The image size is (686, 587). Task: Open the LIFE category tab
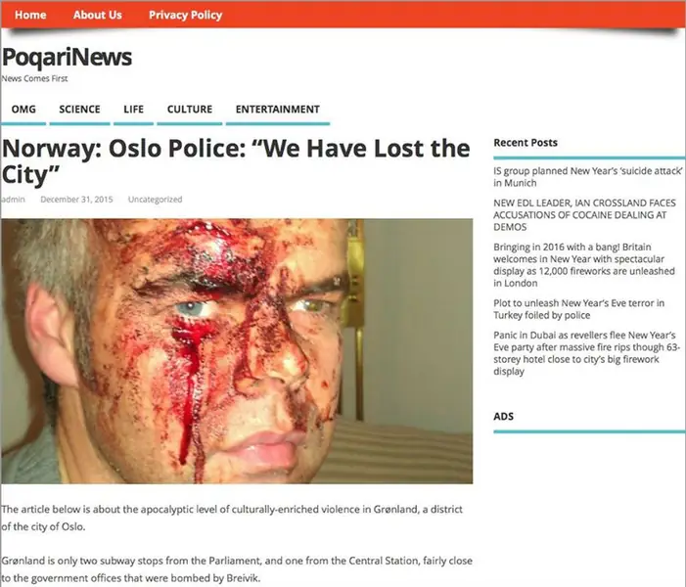(x=133, y=110)
